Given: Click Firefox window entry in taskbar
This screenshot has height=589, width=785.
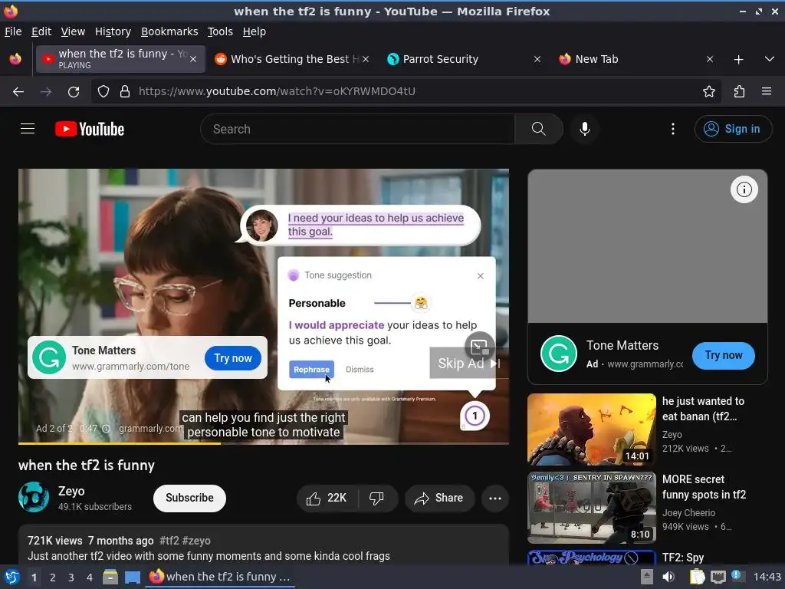Looking at the screenshot, I should [220, 577].
